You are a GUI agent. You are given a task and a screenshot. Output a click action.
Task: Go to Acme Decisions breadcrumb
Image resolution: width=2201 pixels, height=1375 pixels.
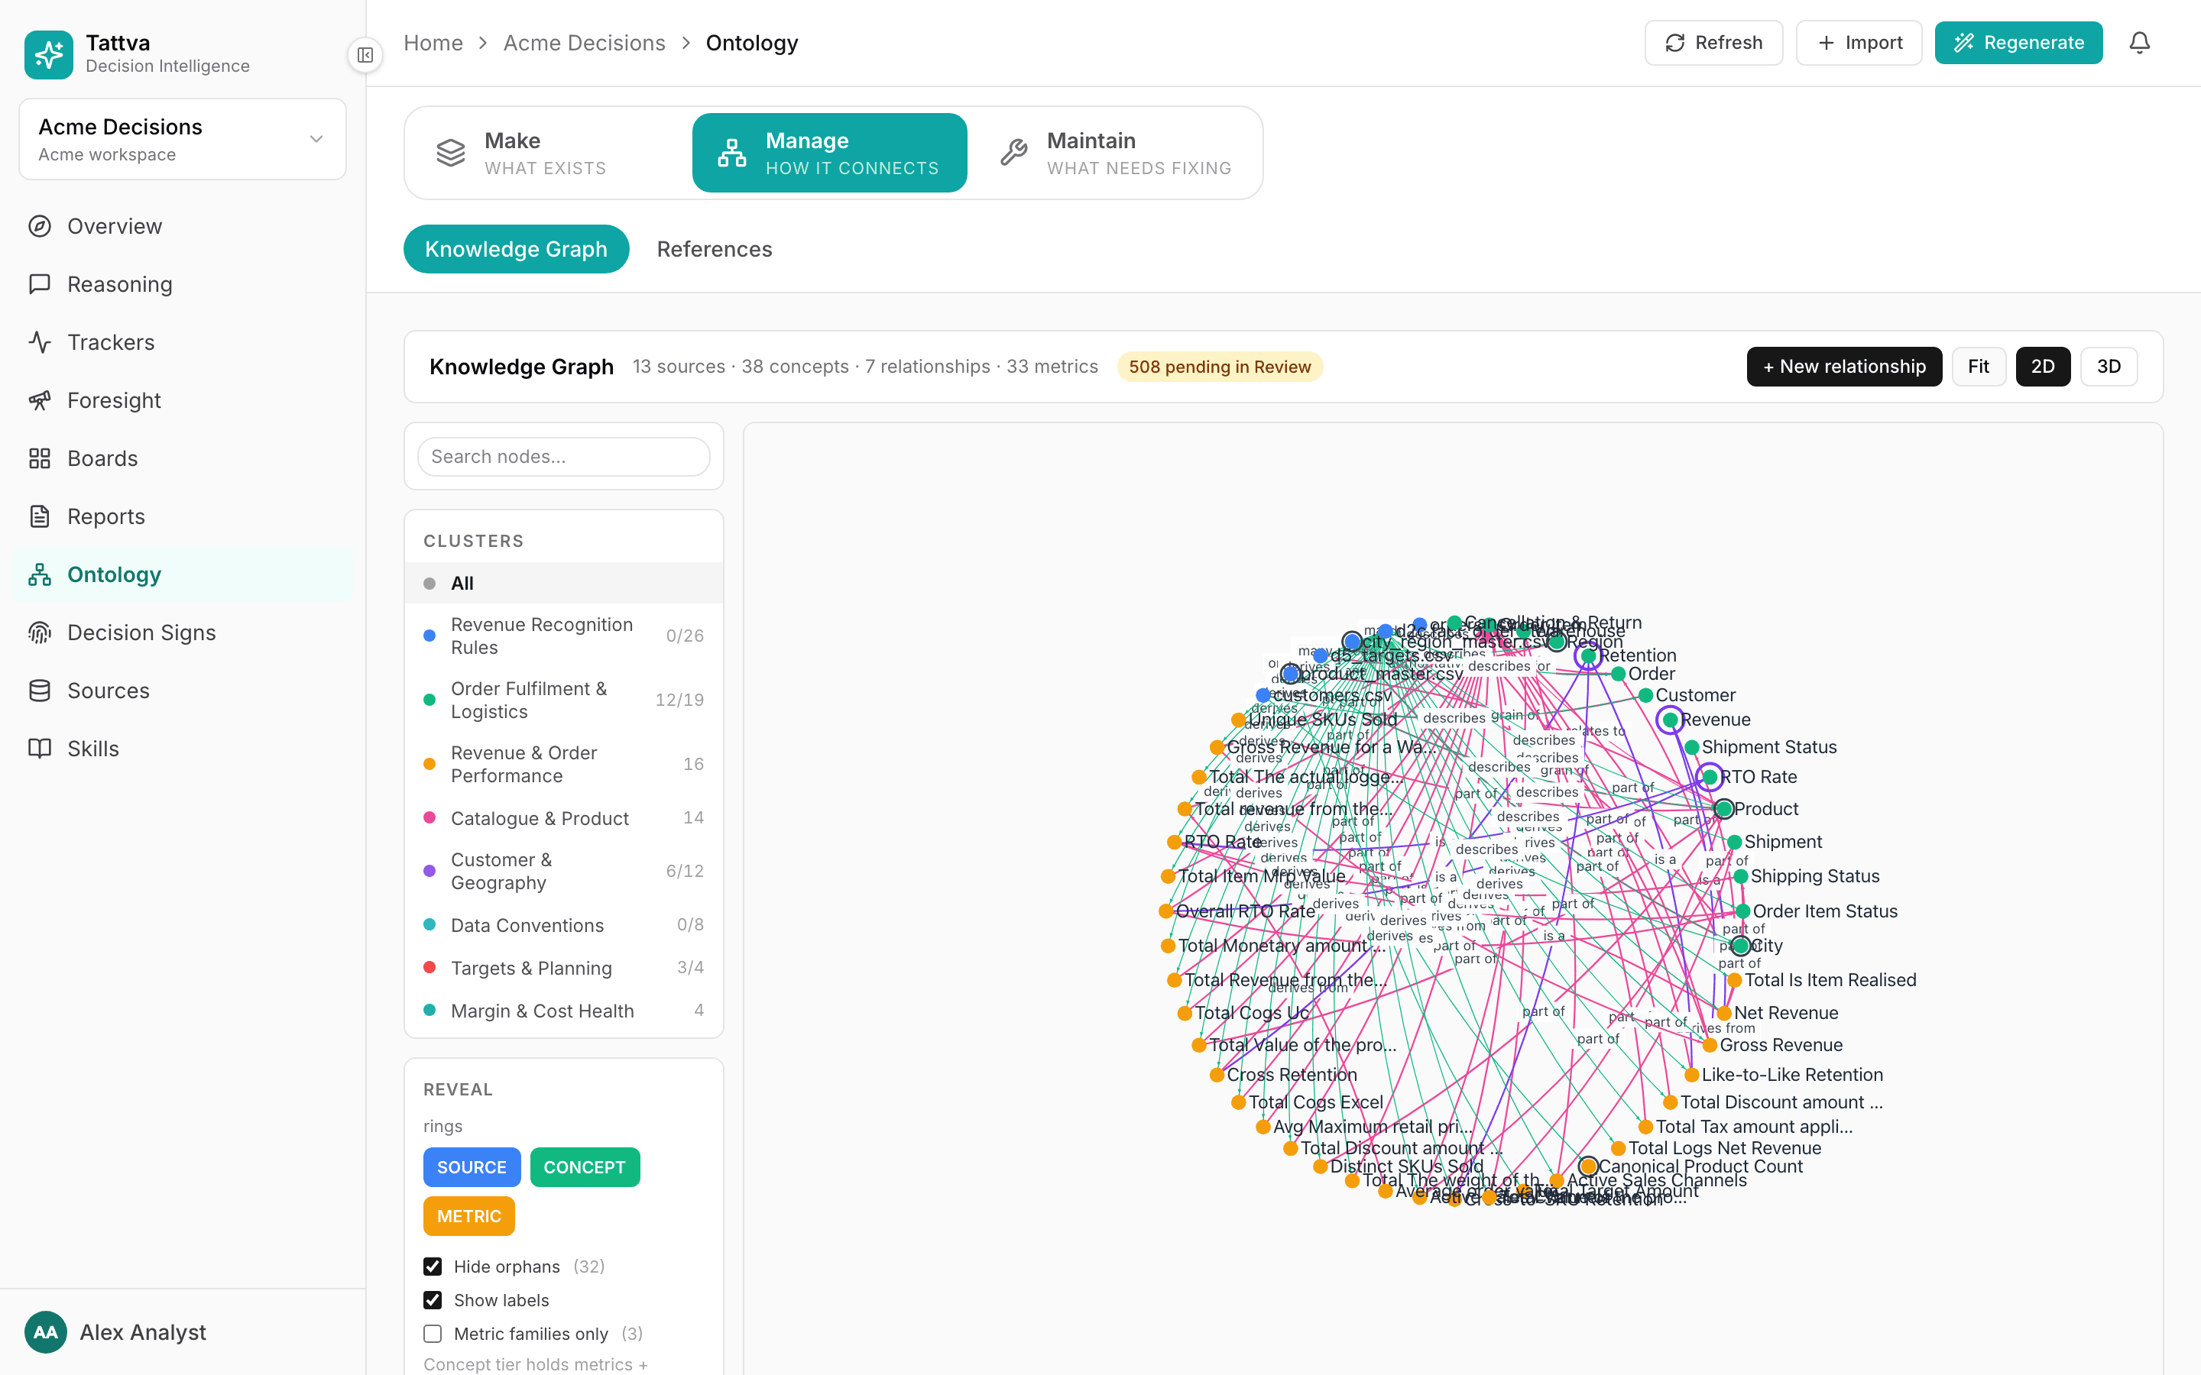click(x=584, y=43)
